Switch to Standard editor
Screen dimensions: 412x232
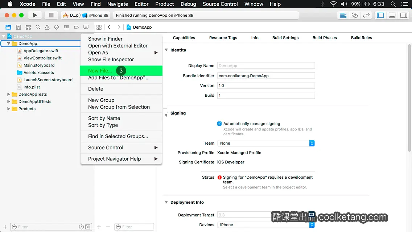(x=343, y=15)
